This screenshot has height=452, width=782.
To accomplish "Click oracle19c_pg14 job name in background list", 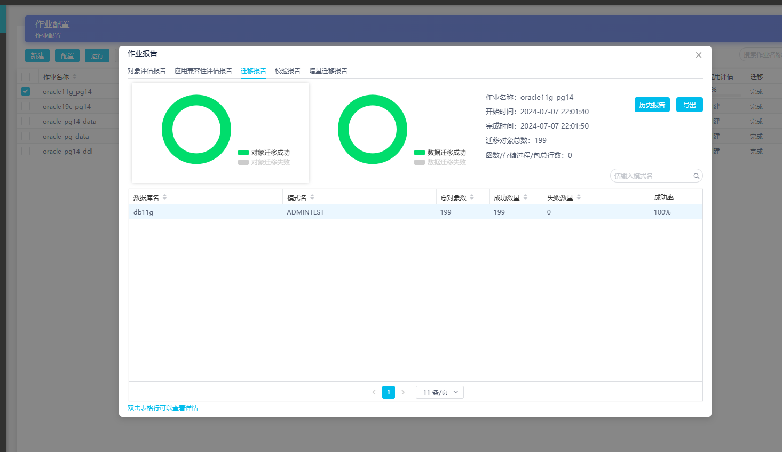I will click(x=67, y=107).
